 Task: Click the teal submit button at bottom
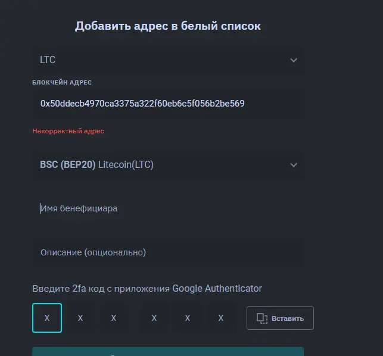coord(168,352)
